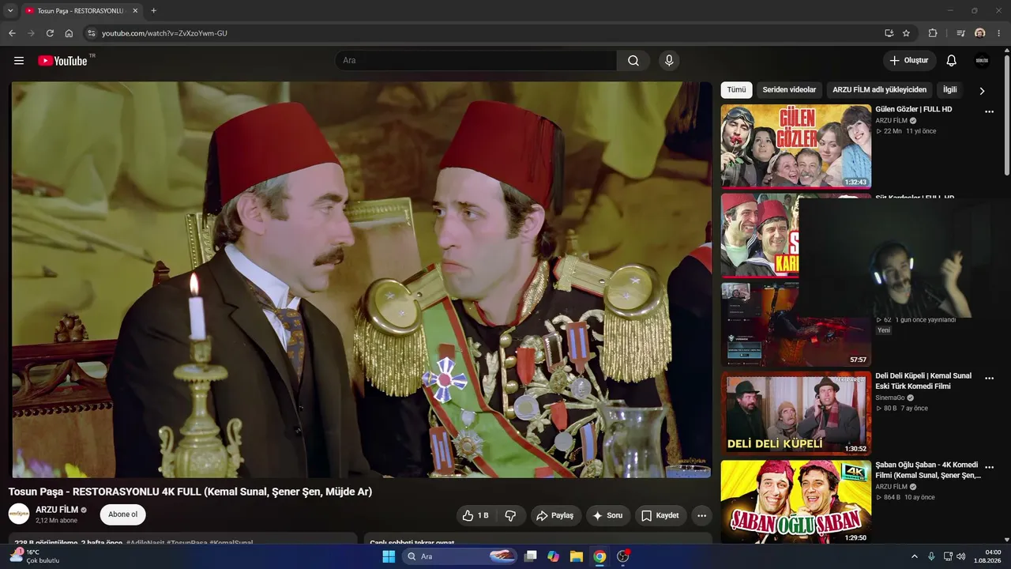This screenshot has width=1011, height=569.
Task: Select the Seriden videolar chip
Action: (x=789, y=90)
